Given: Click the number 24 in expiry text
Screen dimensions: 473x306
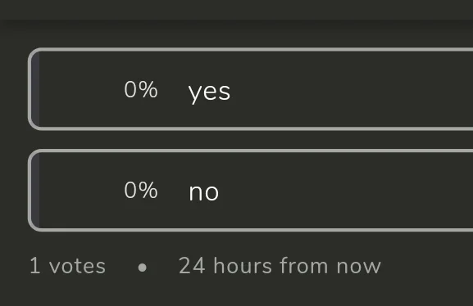Looking at the screenshot, I should tap(192, 266).
